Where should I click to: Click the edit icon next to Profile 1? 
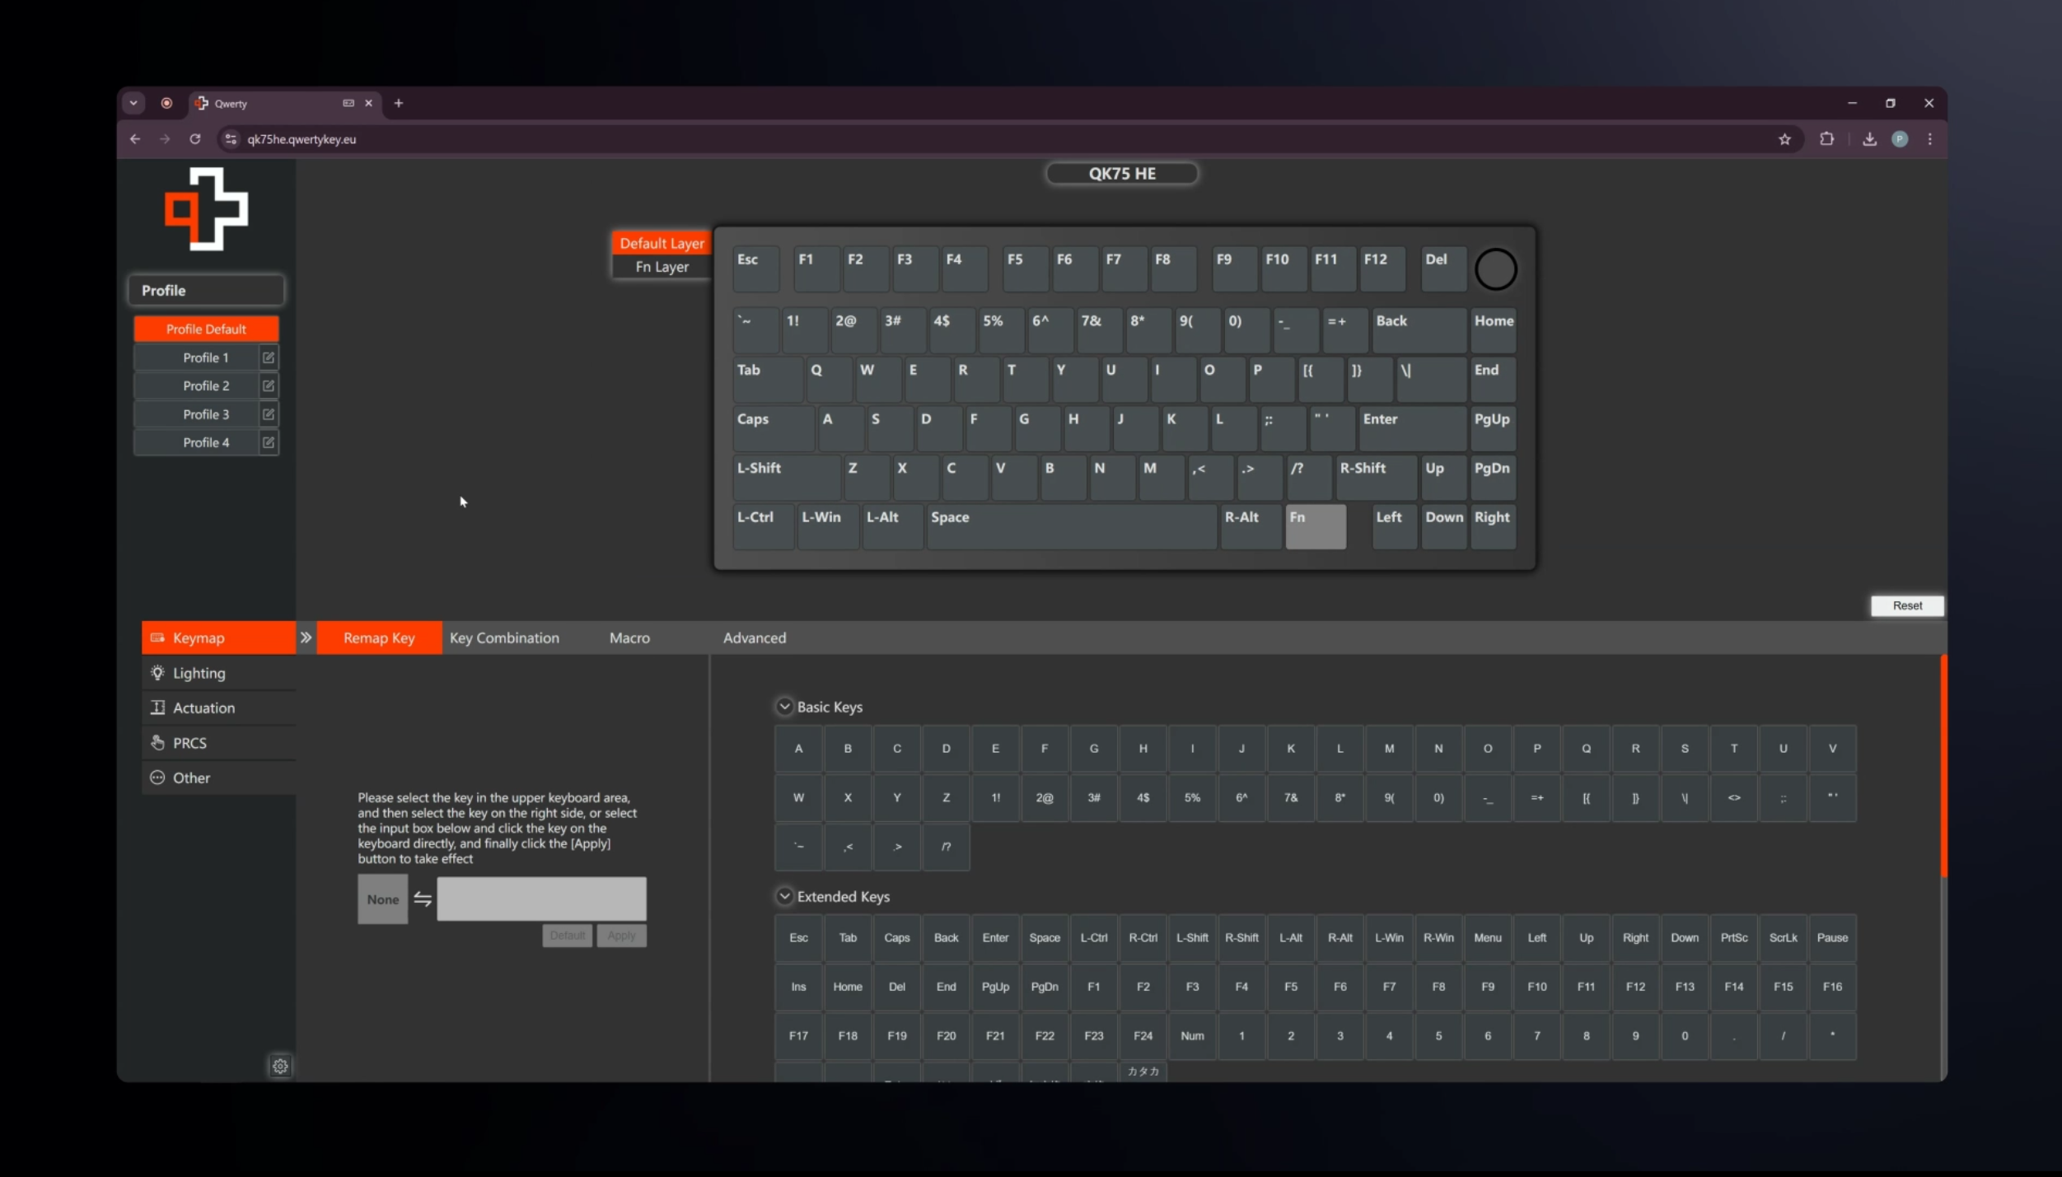tap(268, 357)
